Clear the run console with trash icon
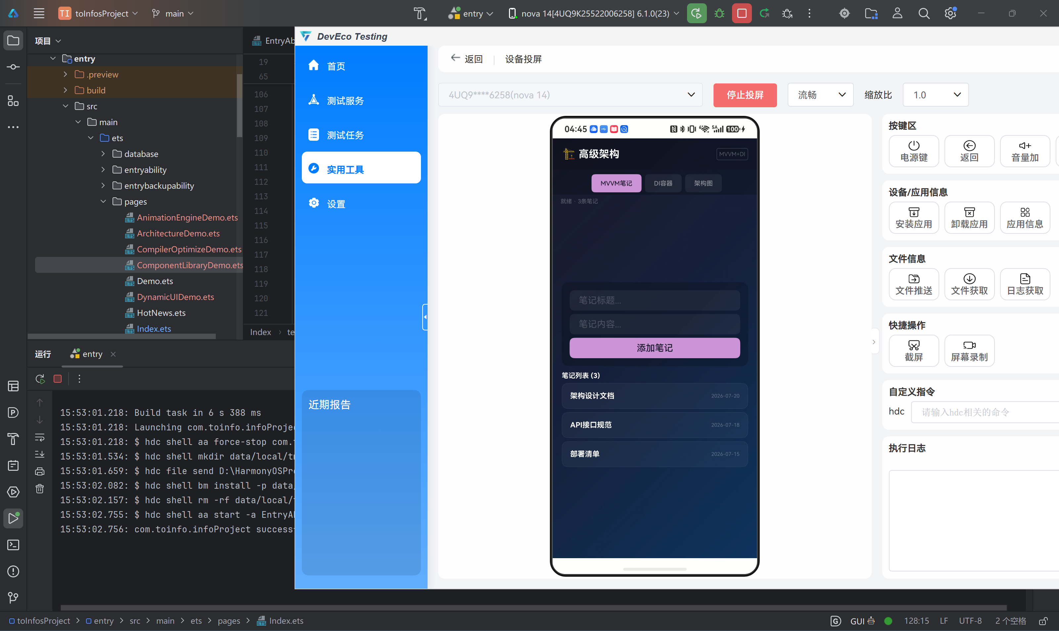 39,489
